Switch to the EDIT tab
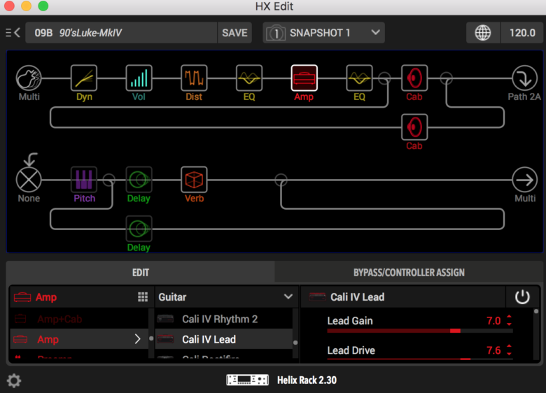Image resolution: width=546 pixels, height=393 pixels. [x=140, y=272]
